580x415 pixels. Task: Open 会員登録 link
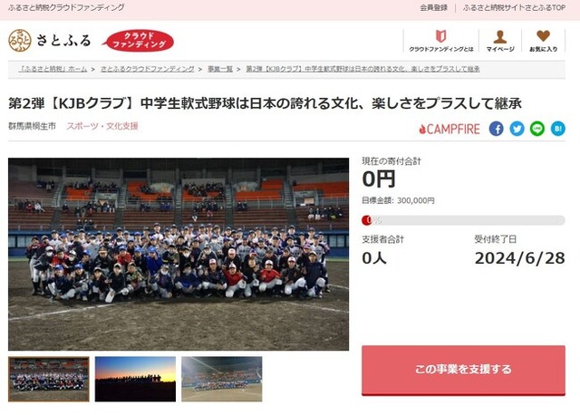pyautogui.click(x=433, y=7)
